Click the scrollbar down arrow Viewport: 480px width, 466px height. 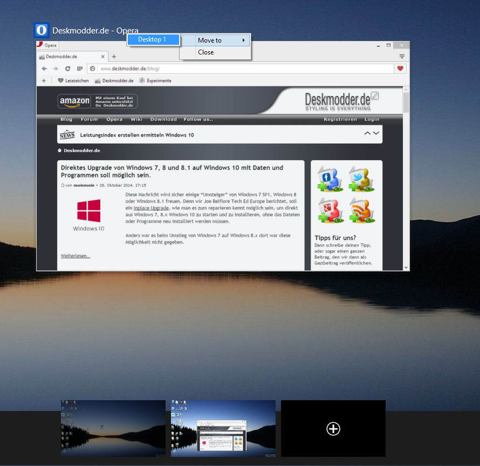[x=406, y=268]
